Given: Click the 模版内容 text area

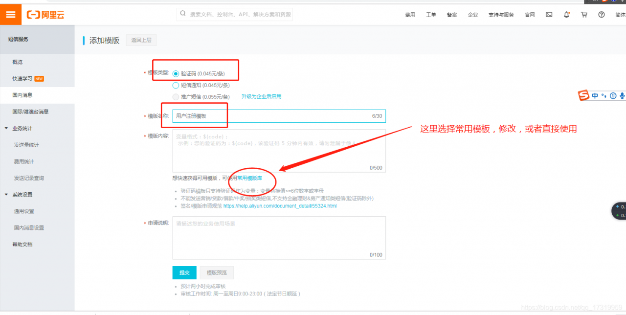Looking at the screenshot, I should tap(279, 151).
